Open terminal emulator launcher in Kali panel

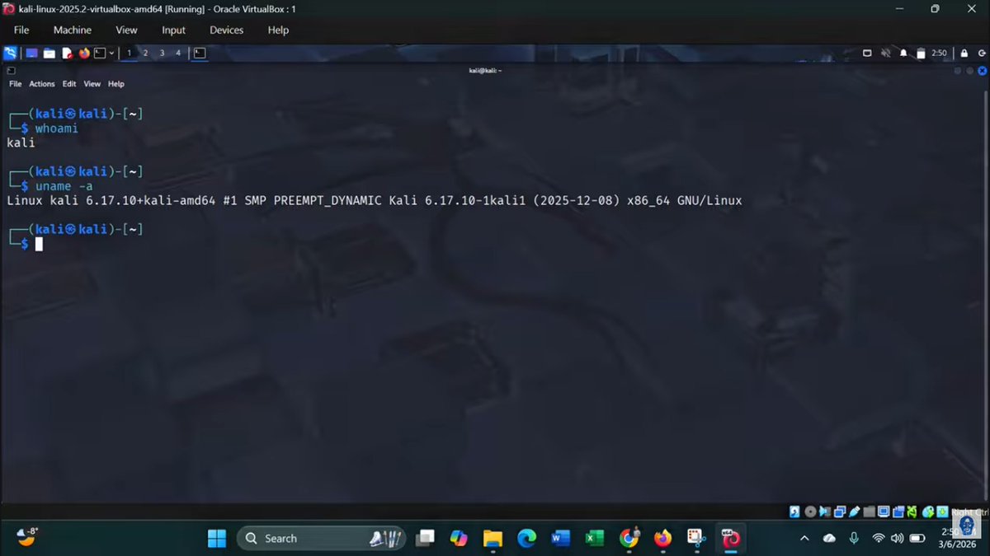click(x=100, y=54)
